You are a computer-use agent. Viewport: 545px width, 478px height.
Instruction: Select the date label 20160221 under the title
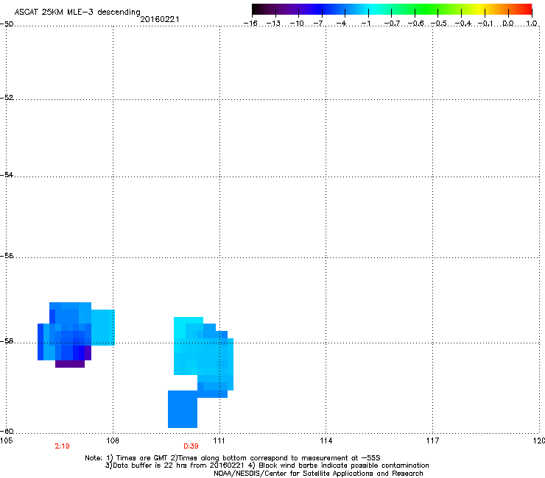tap(160, 19)
